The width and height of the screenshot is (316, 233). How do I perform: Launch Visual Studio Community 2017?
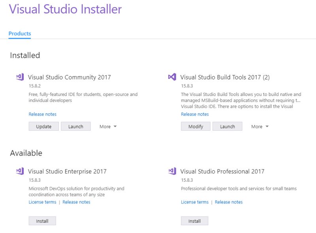pos(76,126)
